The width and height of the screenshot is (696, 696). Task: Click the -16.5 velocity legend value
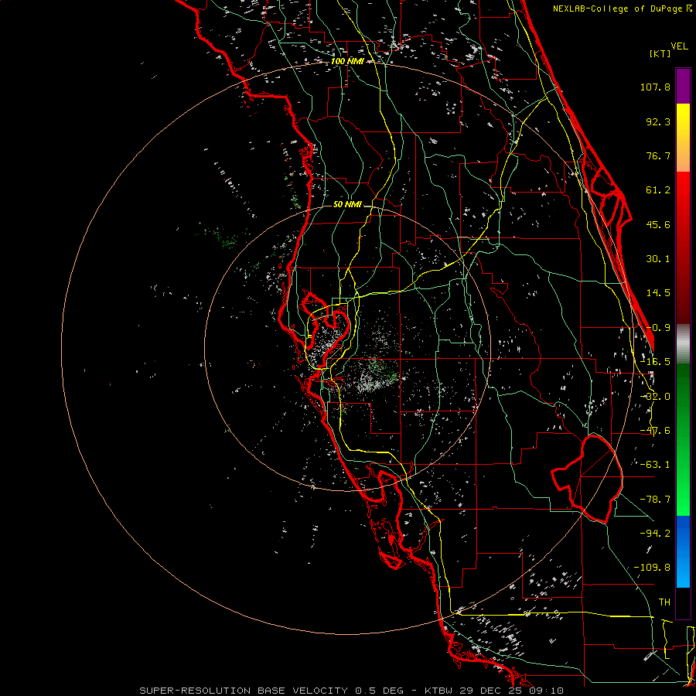(655, 362)
